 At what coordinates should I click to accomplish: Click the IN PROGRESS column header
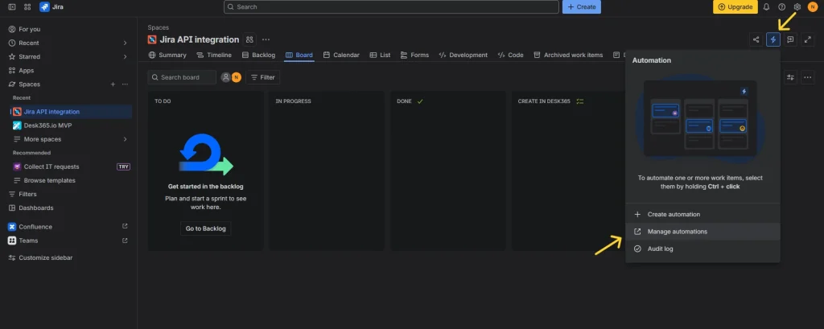(x=293, y=101)
